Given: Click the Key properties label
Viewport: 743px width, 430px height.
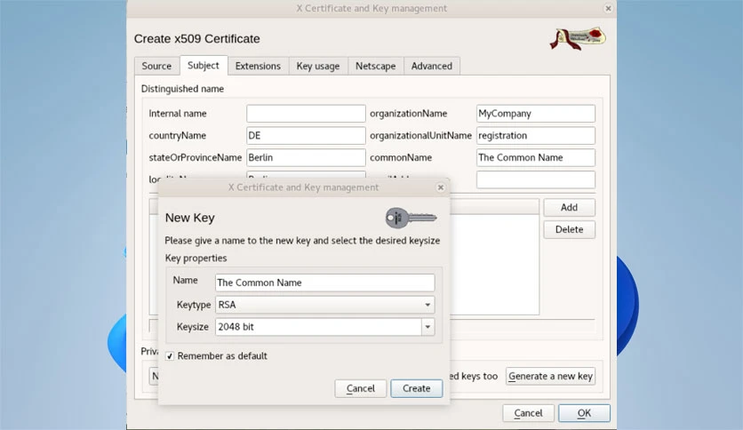Looking at the screenshot, I should point(196,259).
